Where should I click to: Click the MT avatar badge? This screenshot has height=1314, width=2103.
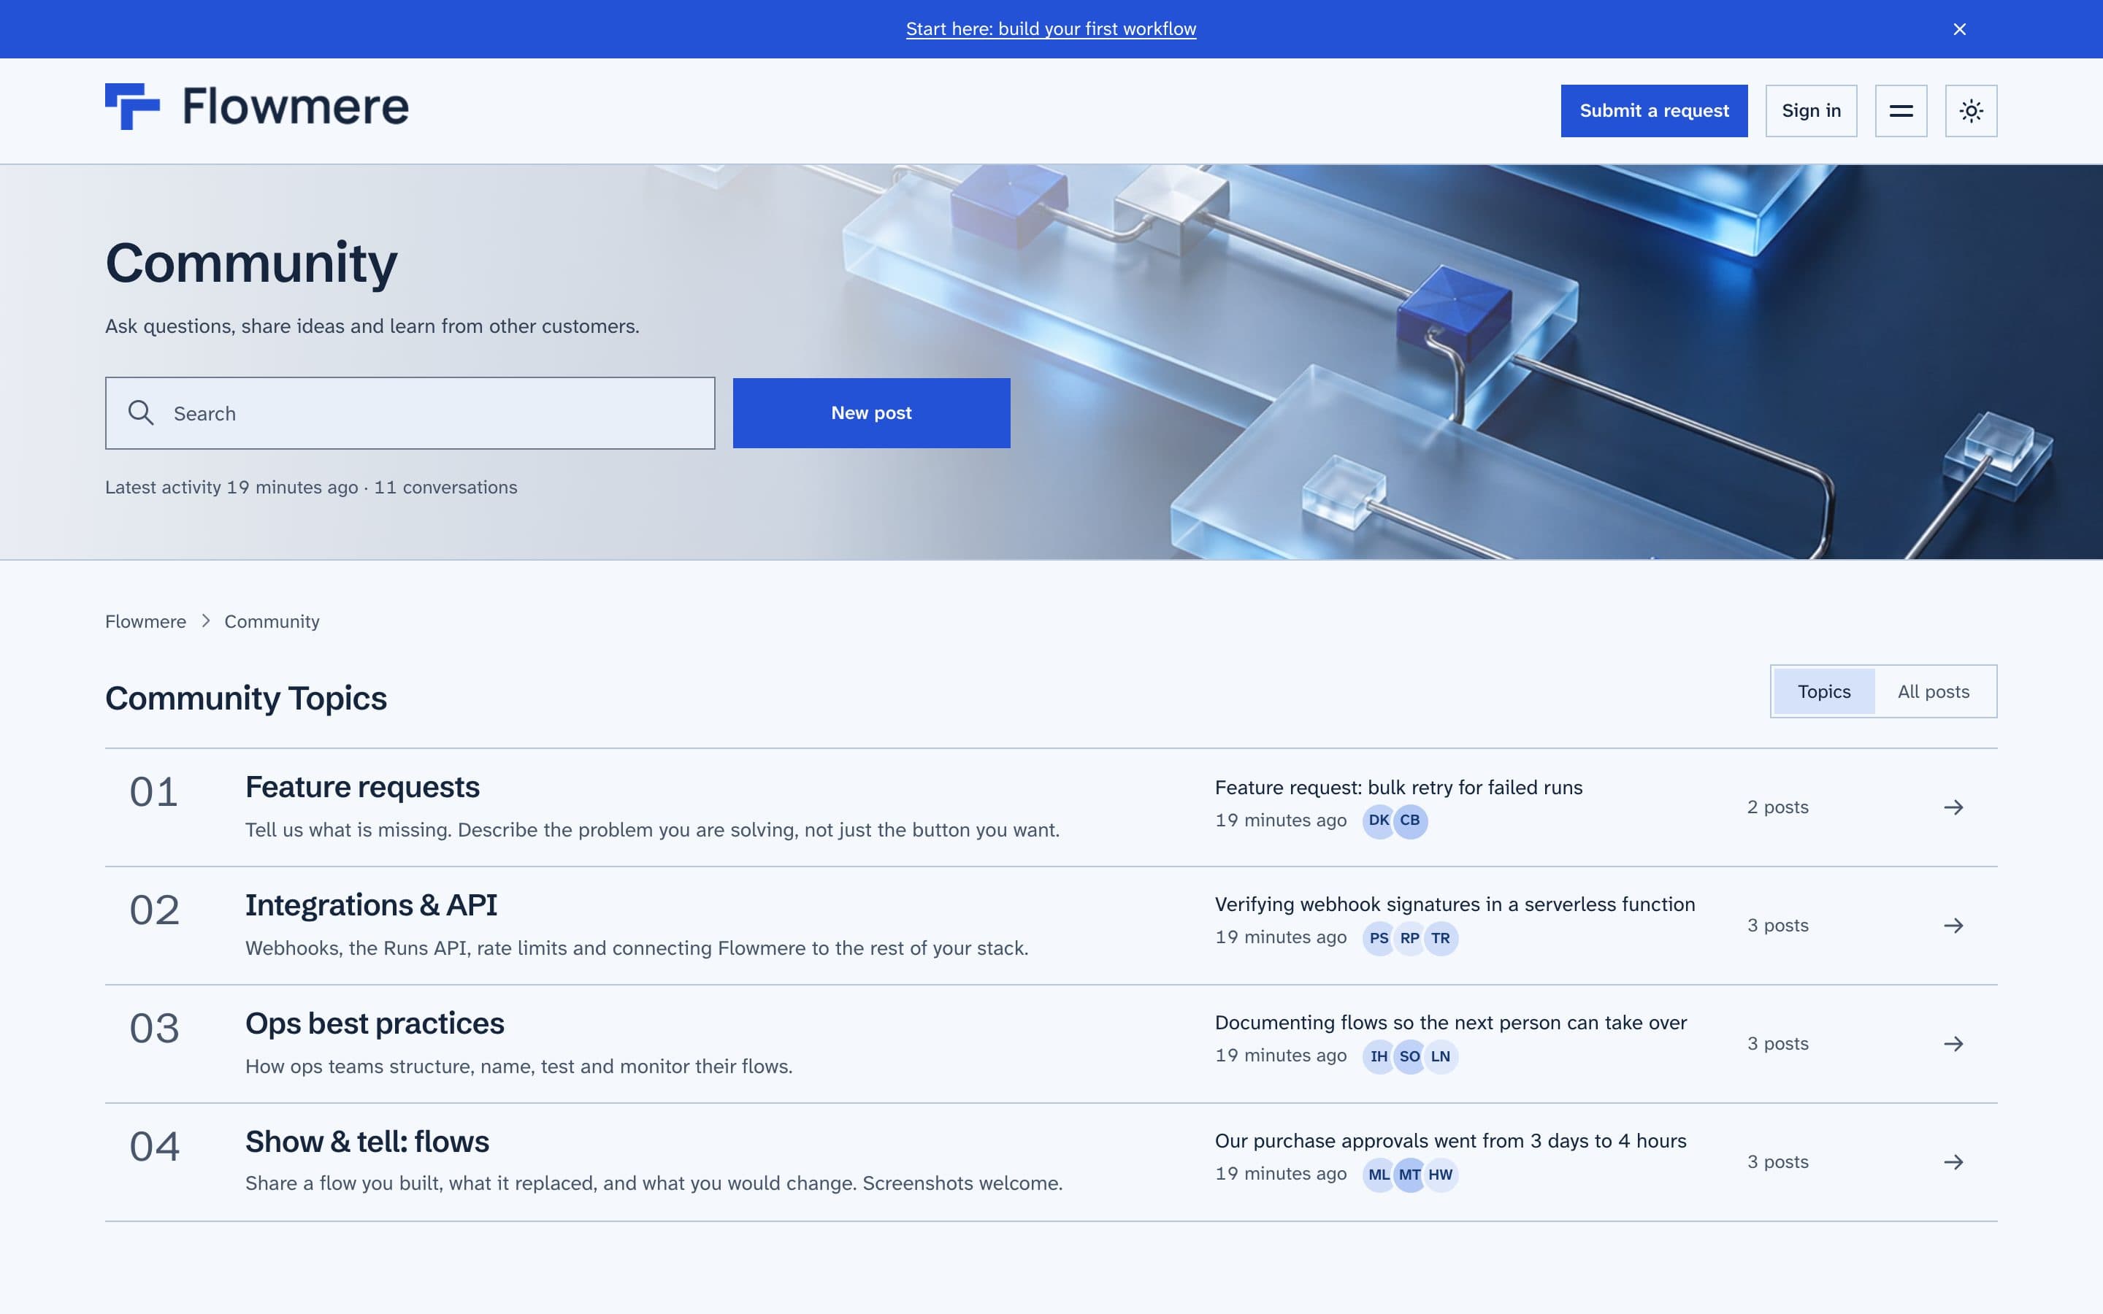pos(1409,1175)
